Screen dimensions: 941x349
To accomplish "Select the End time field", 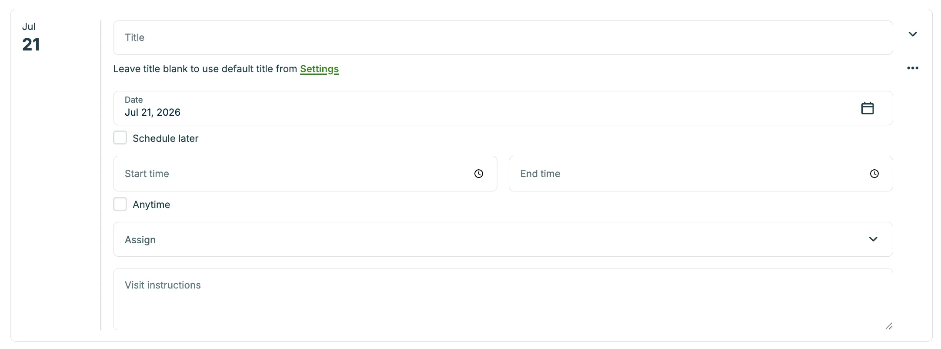I will click(701, 174).
